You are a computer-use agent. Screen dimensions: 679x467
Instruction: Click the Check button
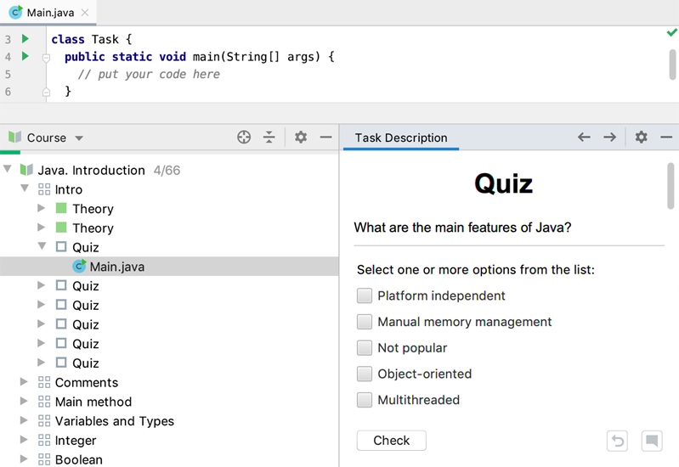point(392,441)
